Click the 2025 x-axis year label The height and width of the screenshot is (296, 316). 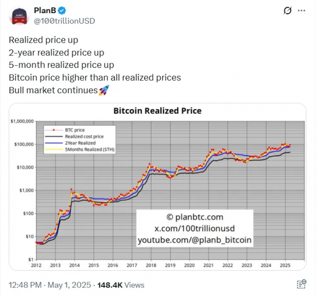point(285,265)
